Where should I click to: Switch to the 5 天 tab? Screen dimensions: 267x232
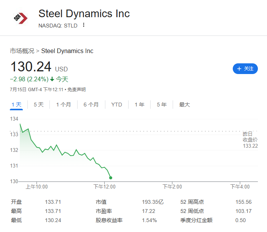pos(39,105)
